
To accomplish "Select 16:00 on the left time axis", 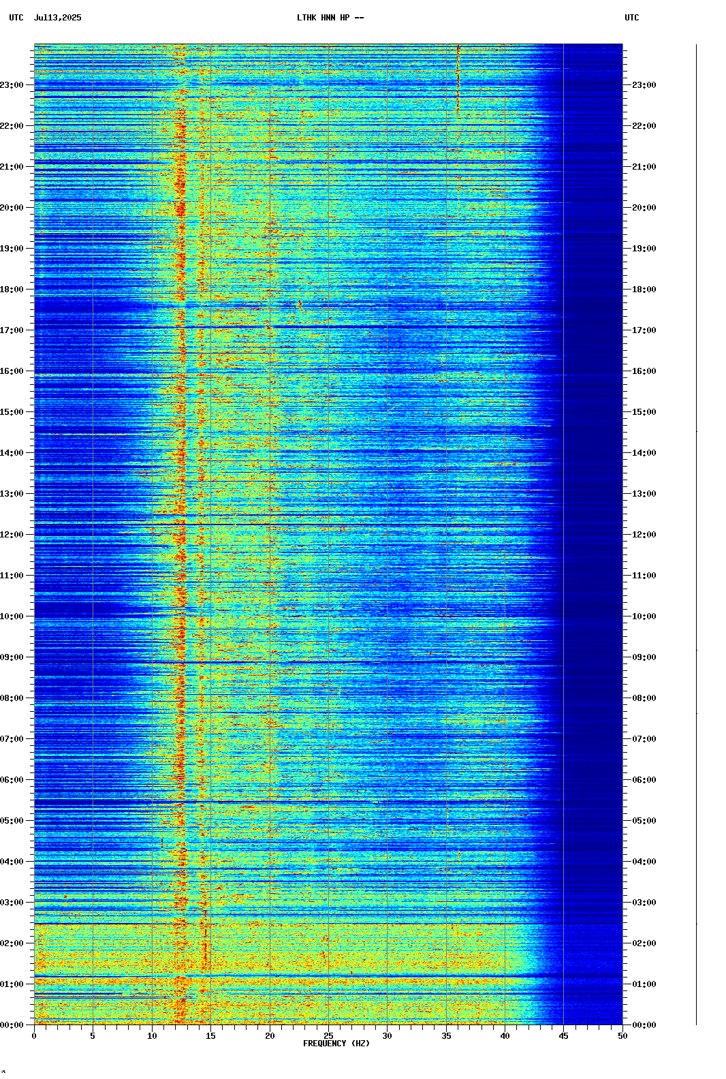I will pyautogui.click(x=12, y=371).
